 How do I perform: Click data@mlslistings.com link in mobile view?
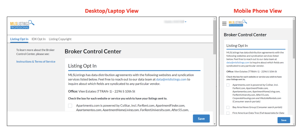[x=238, y=62]
